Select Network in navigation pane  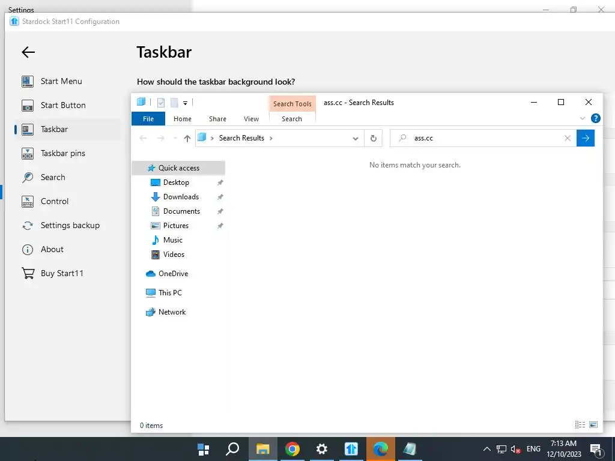(x=172, y=312)
